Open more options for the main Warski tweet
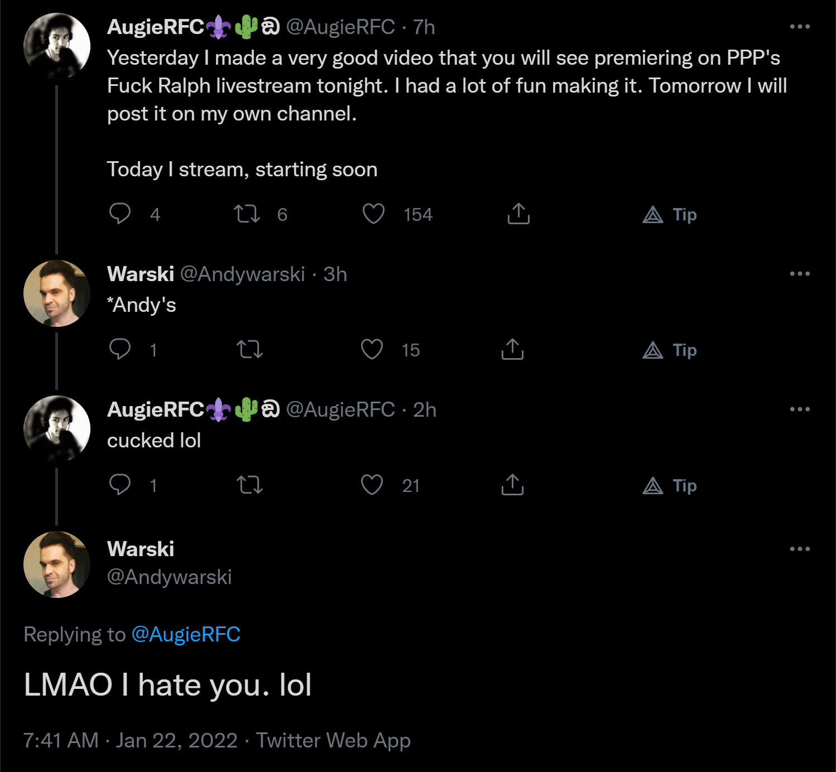 800,549
